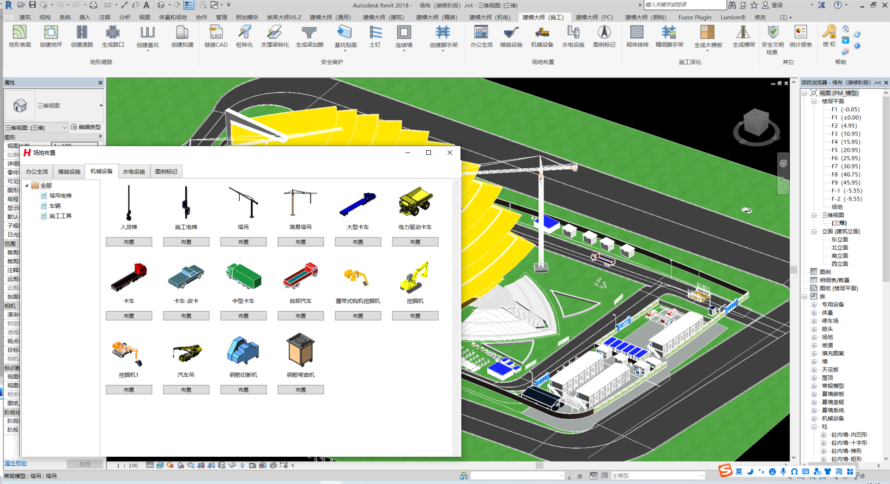Screen dimensions: 890x484
Task: Collapse the 楼层平面 node in project browser
Action: (x=814, y=101)
